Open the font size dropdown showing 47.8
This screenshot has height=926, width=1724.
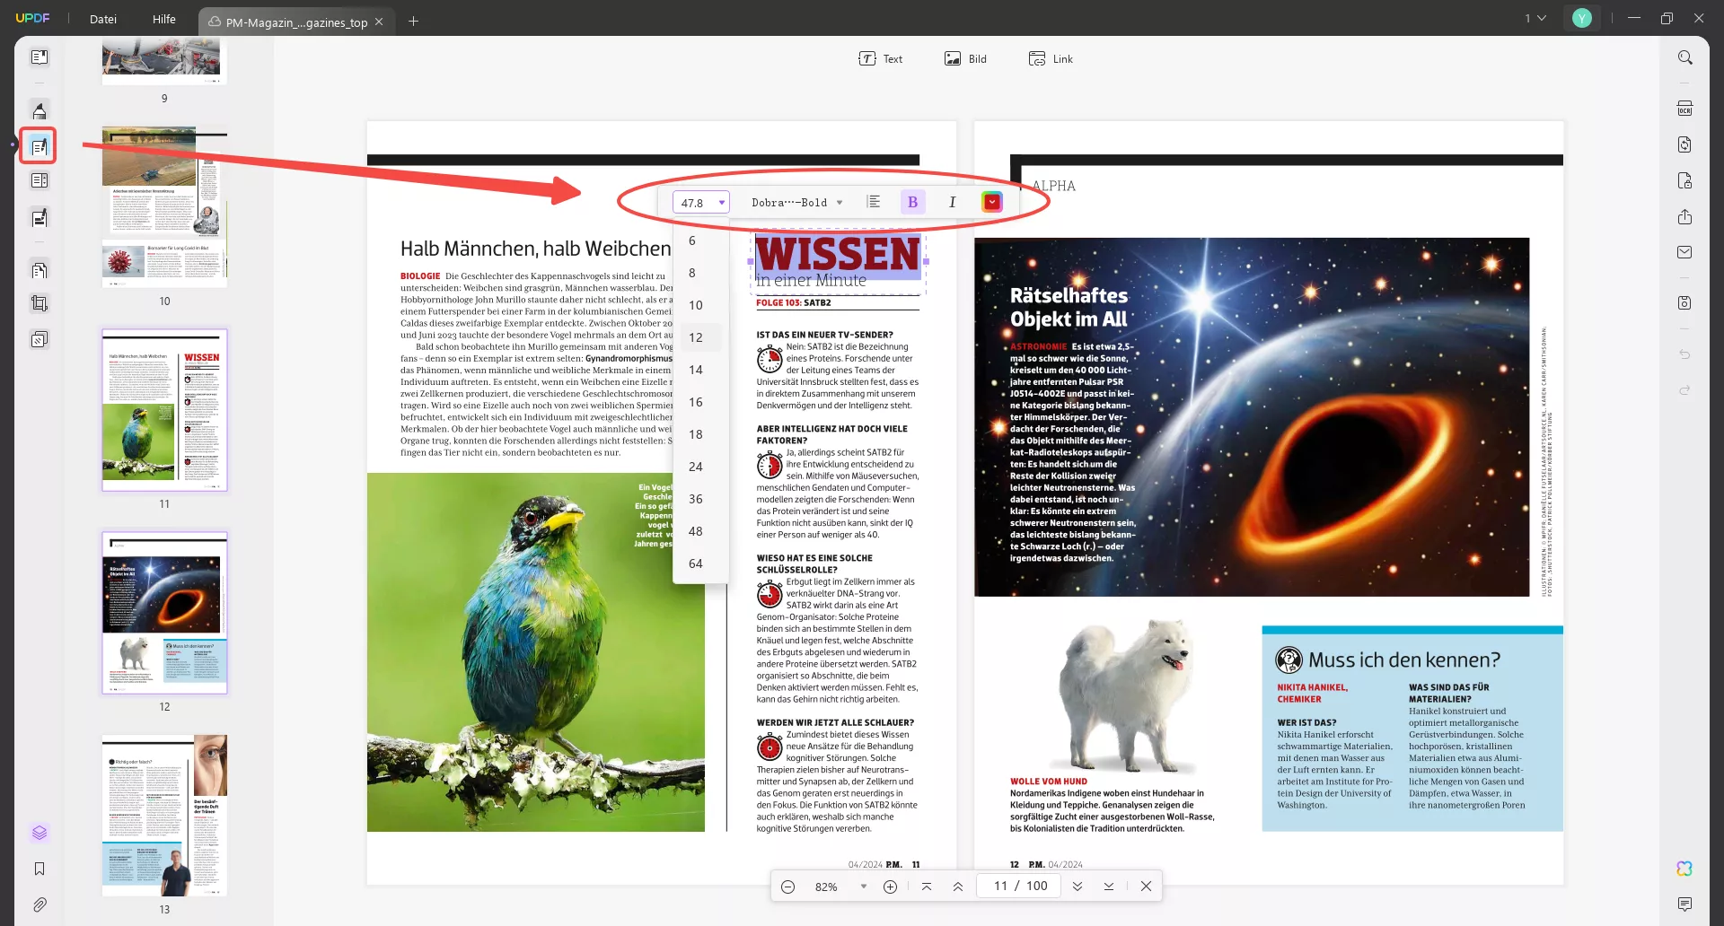[700, 201]
